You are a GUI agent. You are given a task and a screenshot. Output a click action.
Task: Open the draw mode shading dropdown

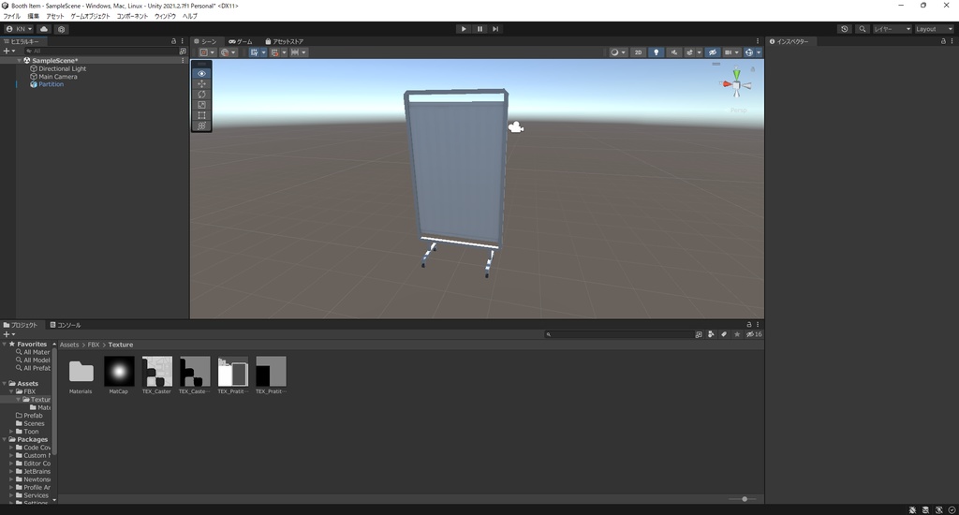(x=618, y=52)
